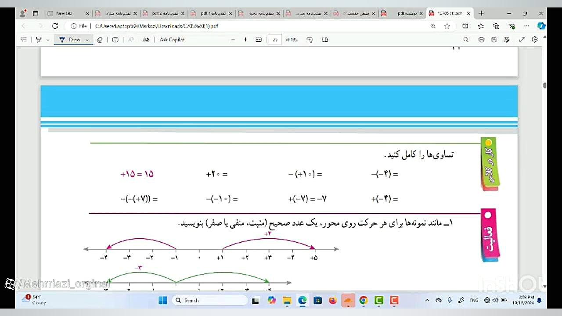Open the browser profile icon
Image resolution: width=562 pixels, height=316 pixels.
[23, 13]
